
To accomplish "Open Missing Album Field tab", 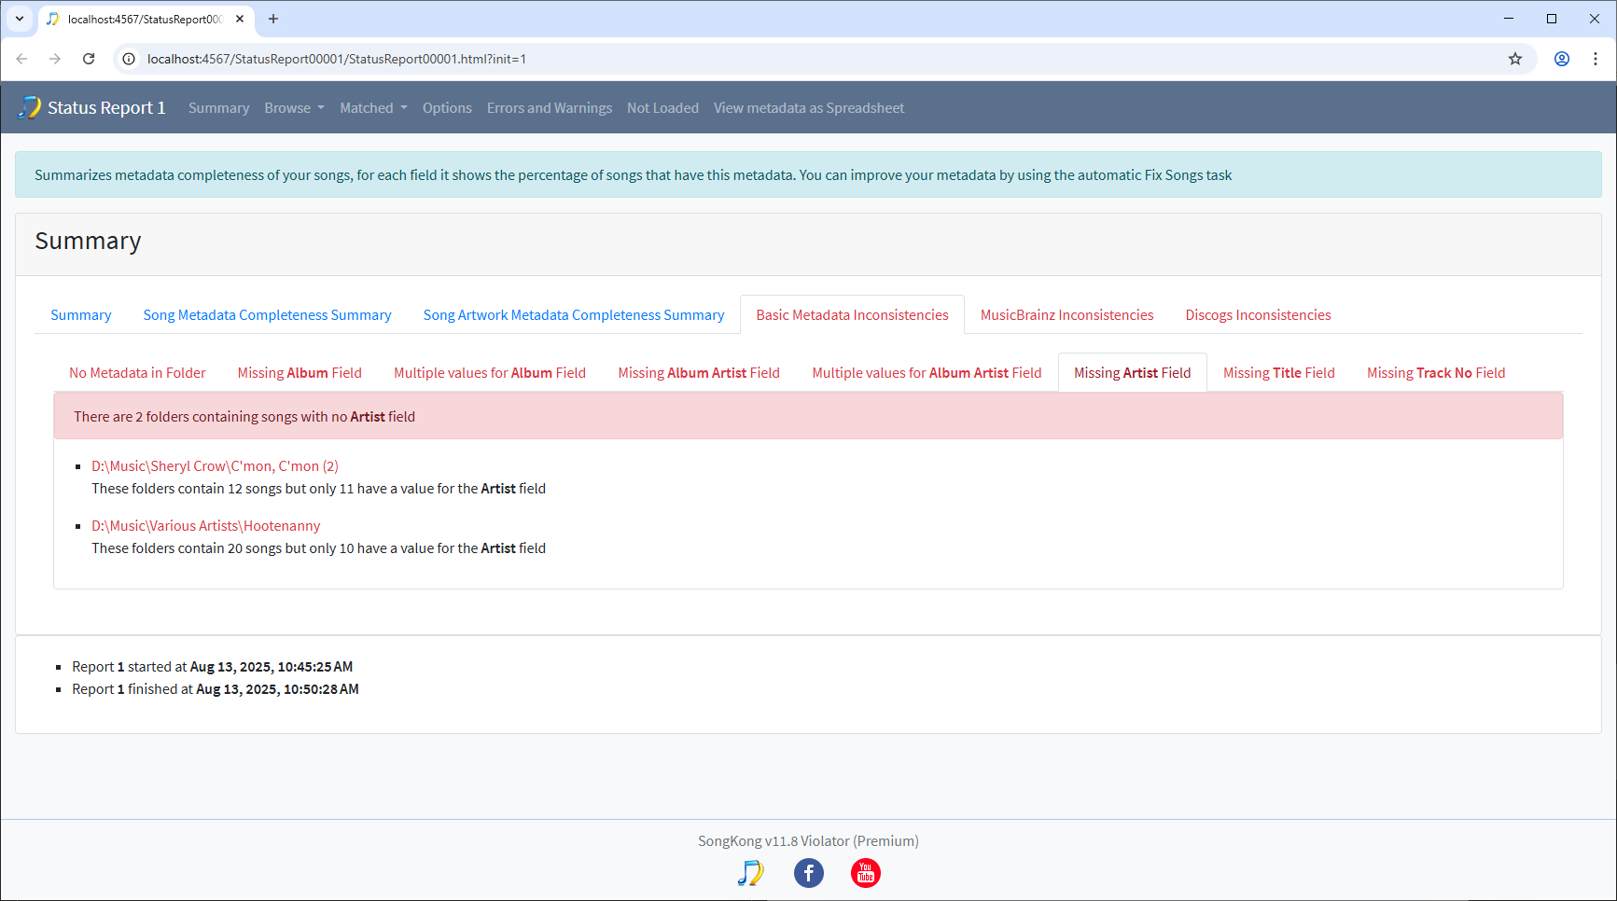I will [x=300, y=373].
